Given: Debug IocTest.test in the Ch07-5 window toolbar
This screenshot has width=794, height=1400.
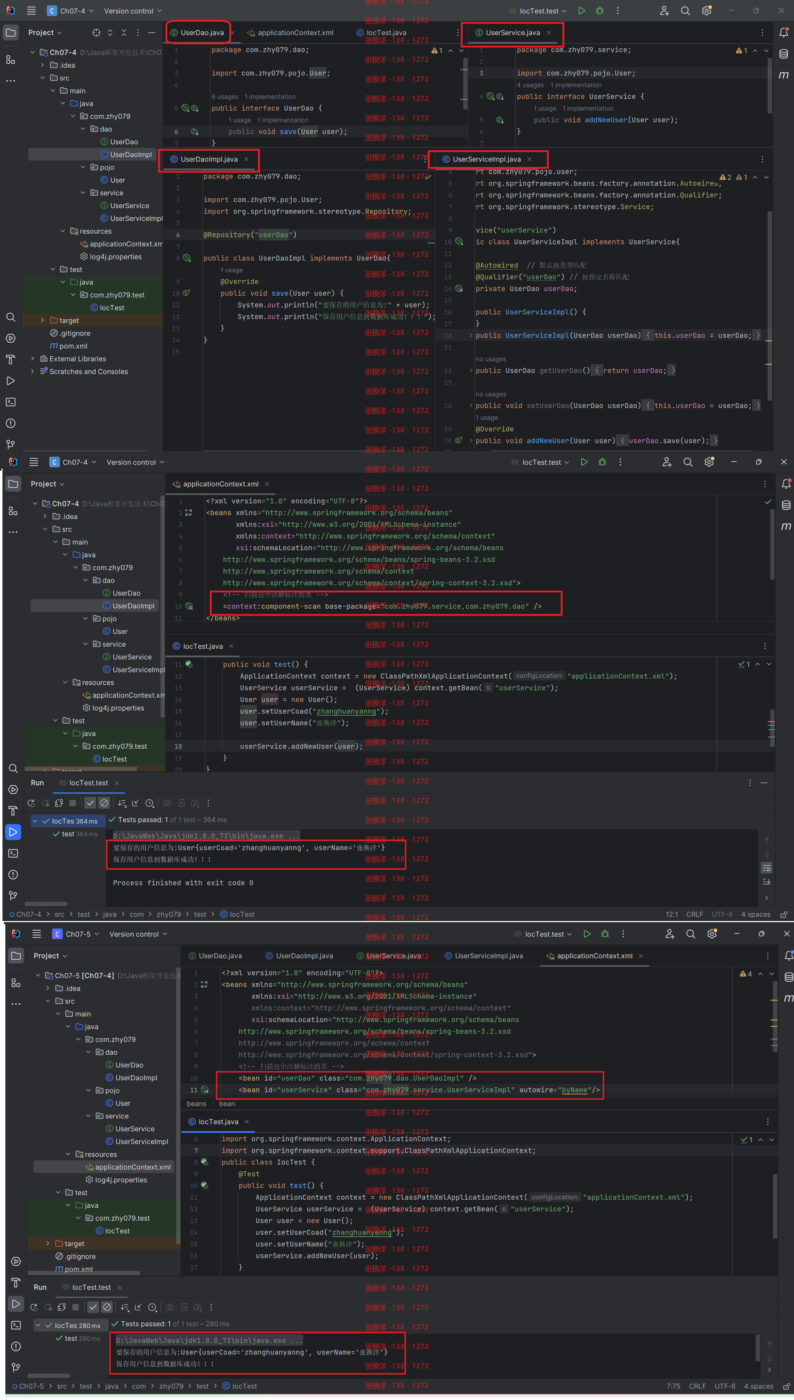Looking at the screenshot, I should coord(605,934).
